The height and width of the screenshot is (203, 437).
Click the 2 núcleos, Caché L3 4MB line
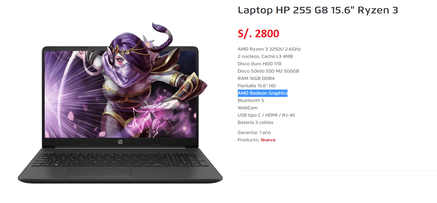[265, 56]
